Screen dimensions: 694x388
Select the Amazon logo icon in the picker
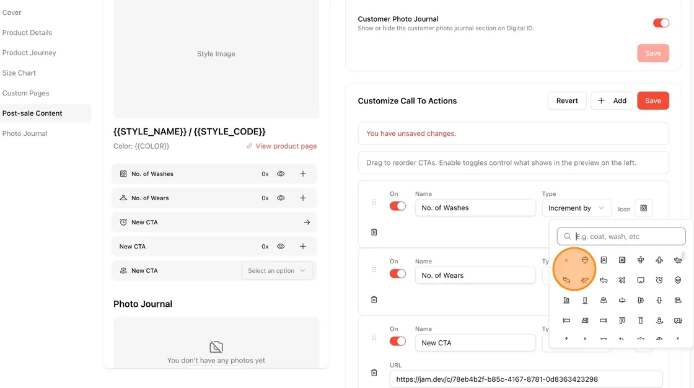tap(659, 320)
